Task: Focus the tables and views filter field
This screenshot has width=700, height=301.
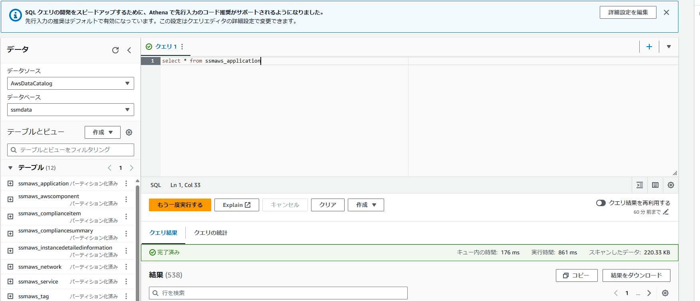Action: click(71, 150)
